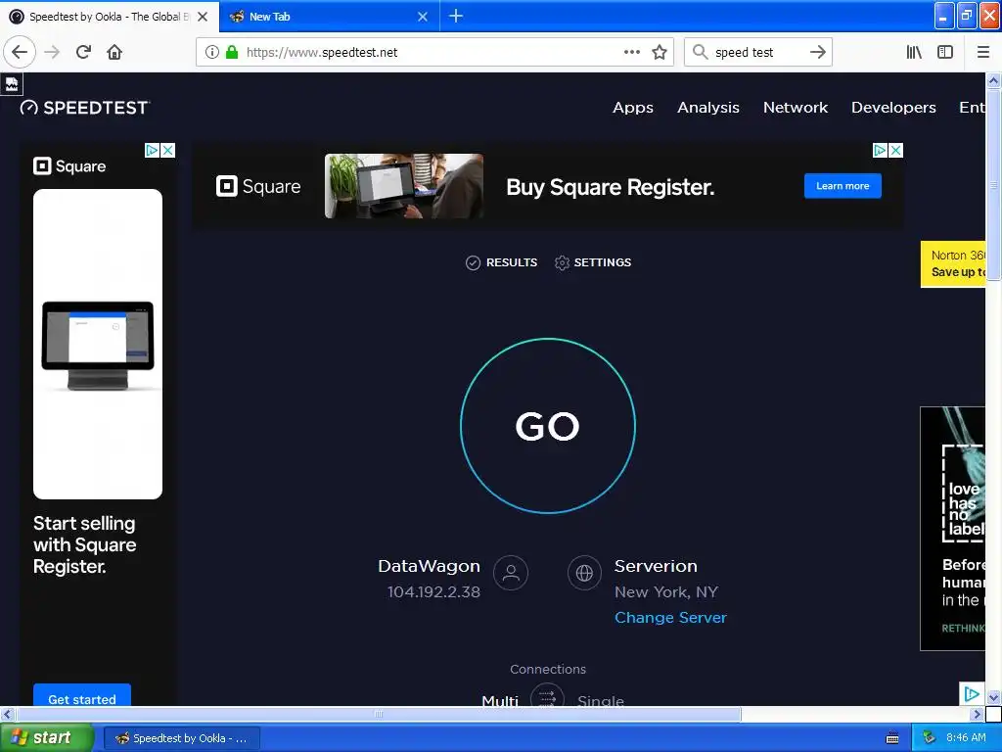Open the Firefox hamburger menu

983,52
